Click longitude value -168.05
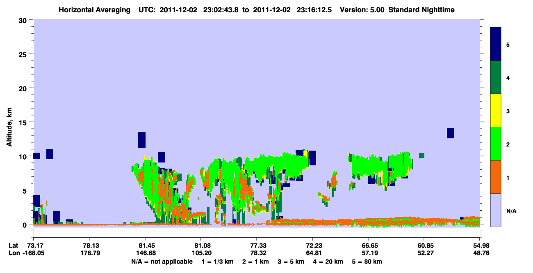Image resolution: width=533 pixels, height=273 pixels. pyautogui.click(x=33, y=253)
